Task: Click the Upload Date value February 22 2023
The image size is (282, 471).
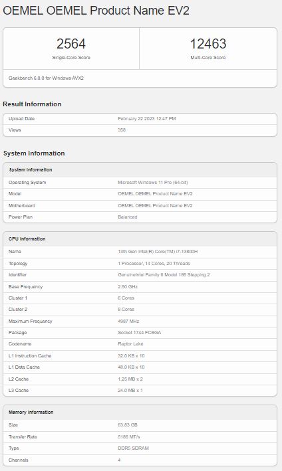Action: click(x=147, y=119)
